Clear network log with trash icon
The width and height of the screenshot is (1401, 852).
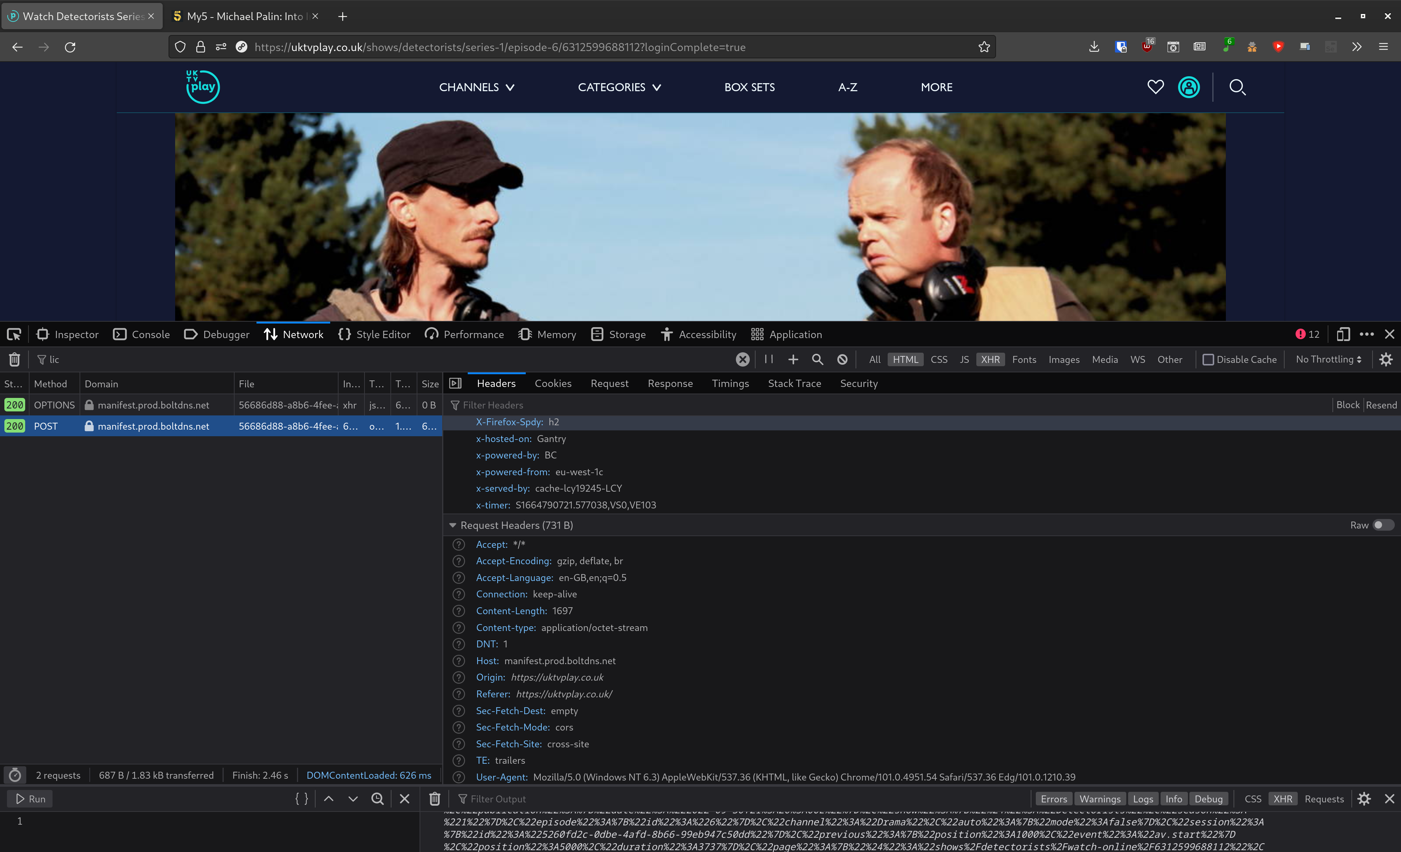point(14,359)
